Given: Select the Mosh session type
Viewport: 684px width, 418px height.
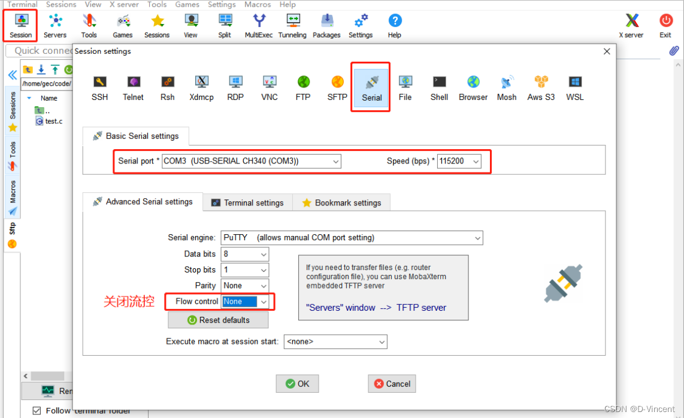Looking at the screenshot, I should click(x=507, y=87).
